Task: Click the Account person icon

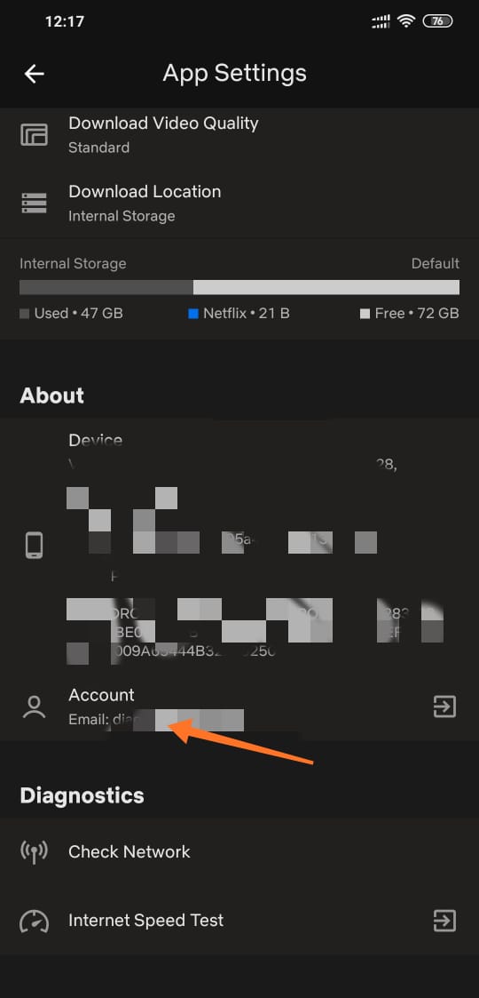Action: point(35,707)
